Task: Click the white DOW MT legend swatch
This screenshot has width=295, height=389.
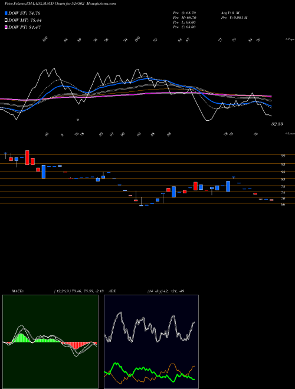Action: coord(6,21)
